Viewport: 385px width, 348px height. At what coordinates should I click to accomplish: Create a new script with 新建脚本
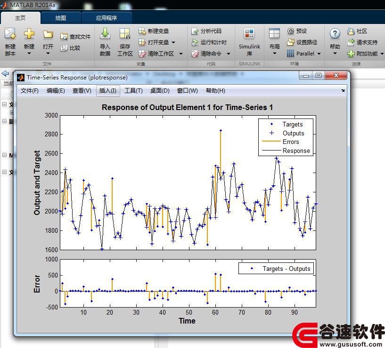pos(10,42)
